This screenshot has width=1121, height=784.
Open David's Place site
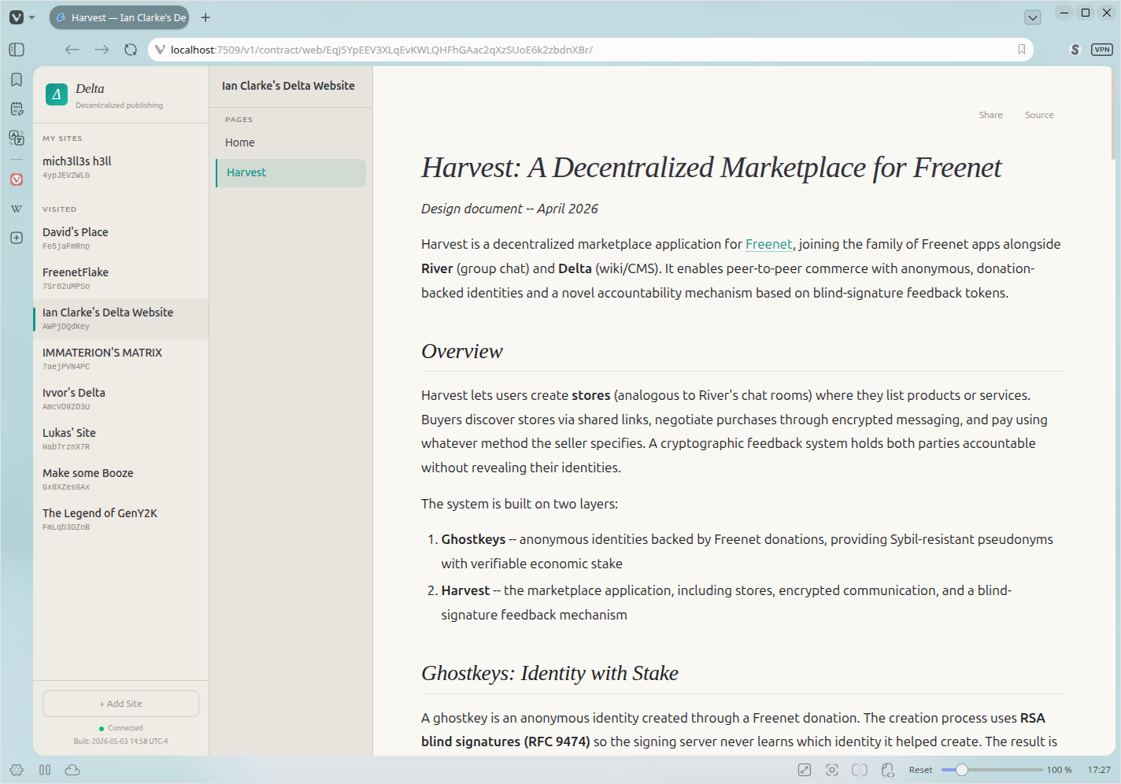(121, 239)
